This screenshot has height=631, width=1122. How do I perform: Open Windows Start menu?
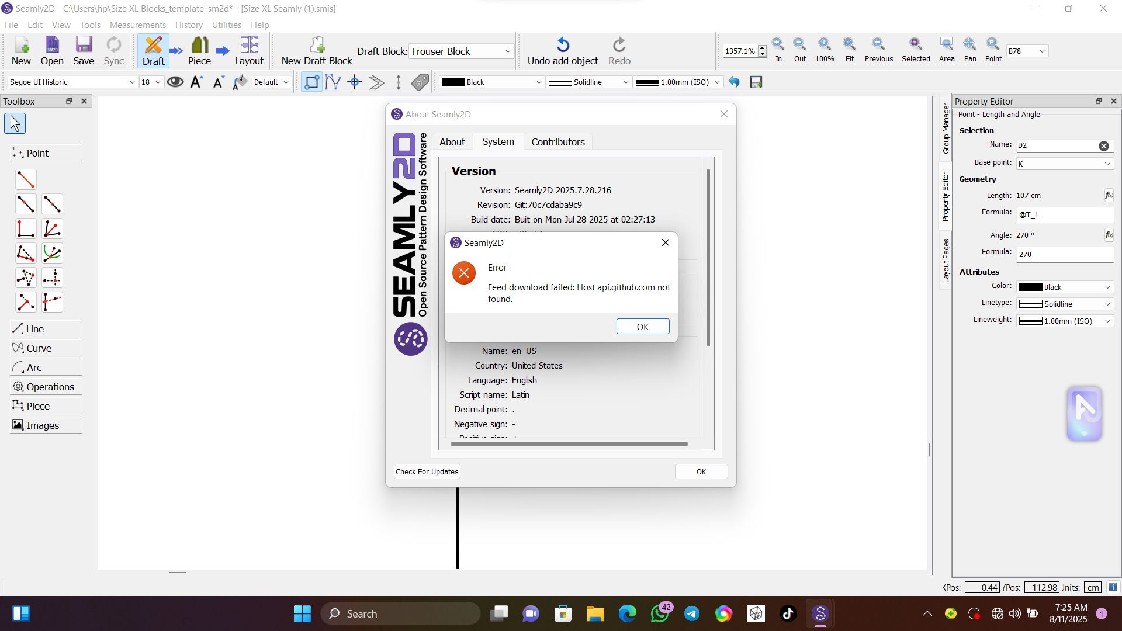302,613
